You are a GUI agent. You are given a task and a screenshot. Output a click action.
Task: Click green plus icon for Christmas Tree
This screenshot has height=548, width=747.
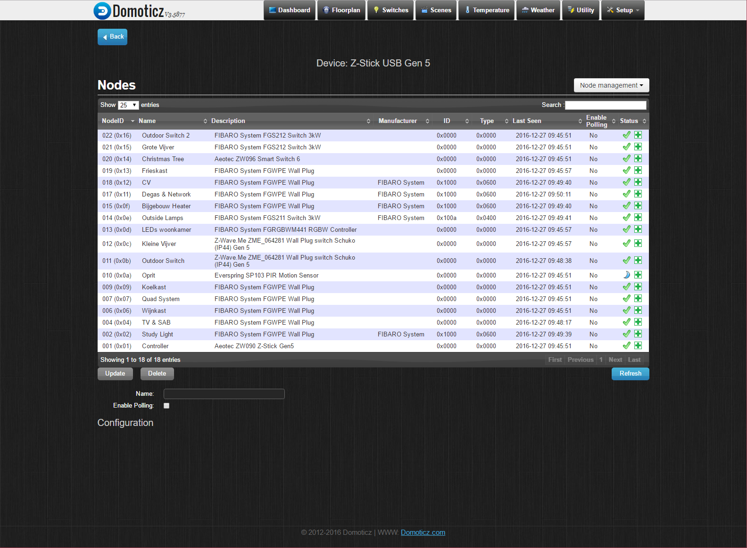point(638,158)
